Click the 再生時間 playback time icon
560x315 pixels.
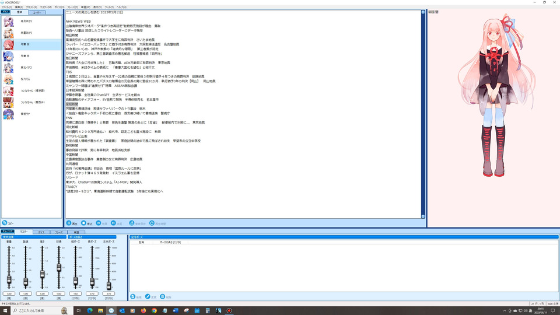[152, 223]
